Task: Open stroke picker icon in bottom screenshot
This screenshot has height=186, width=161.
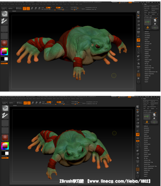Action: pos(5,116)
